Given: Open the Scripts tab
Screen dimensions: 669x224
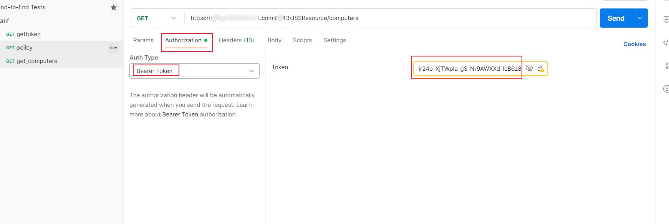Looking at the screenshot, I should [x=302, y=40].
